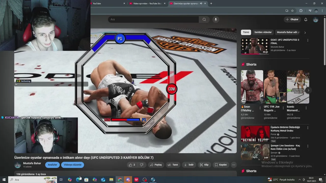Open Chrome extensions puzzle icon
Screen dimensions: 326x183
click(x=301, y=11)
